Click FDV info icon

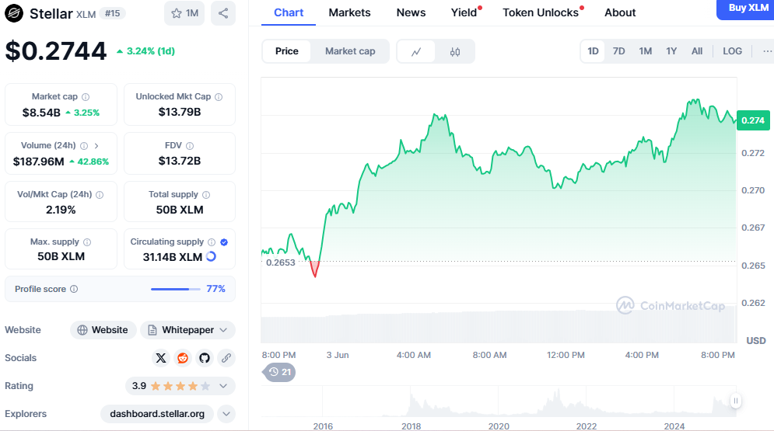(190, 146)
